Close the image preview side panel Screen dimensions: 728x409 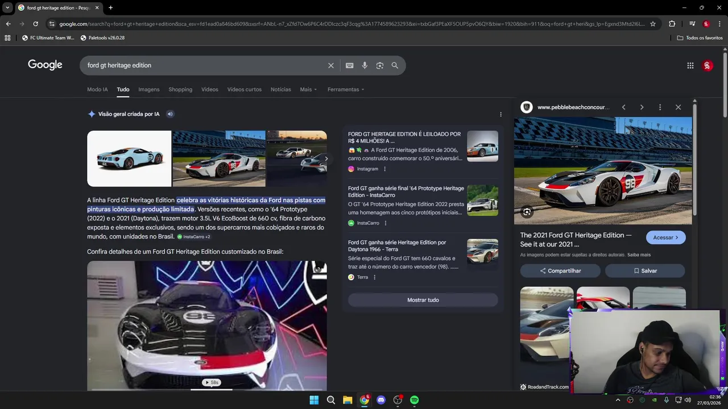click(678, 107)
